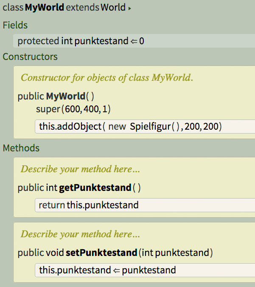Select the superclass name World
Image resolution: width=255 pixels, height=287 pixels.
(x=113, y=8)
